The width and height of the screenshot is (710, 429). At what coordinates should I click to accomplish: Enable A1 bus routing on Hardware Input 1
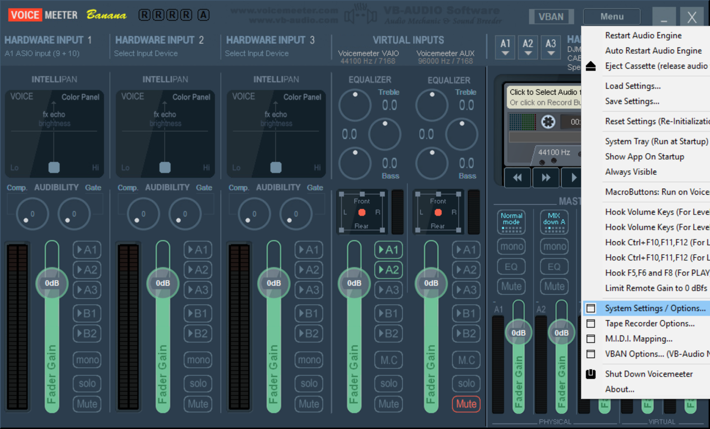point(87,250)
